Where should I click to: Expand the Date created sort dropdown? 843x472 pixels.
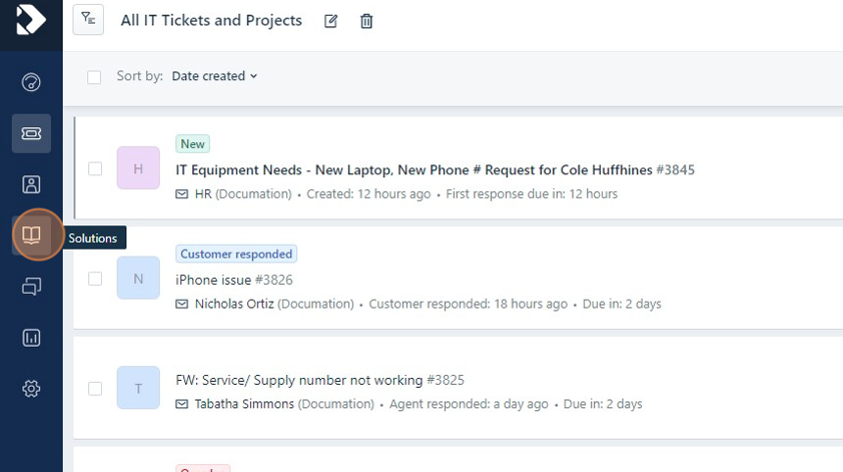coord(214,76)
